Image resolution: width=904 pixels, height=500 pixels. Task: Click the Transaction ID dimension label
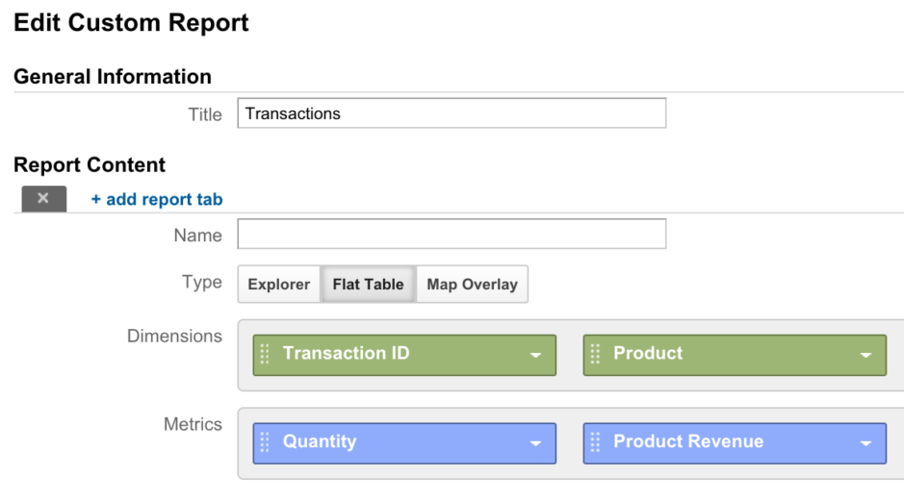click(x=346, y=353)
